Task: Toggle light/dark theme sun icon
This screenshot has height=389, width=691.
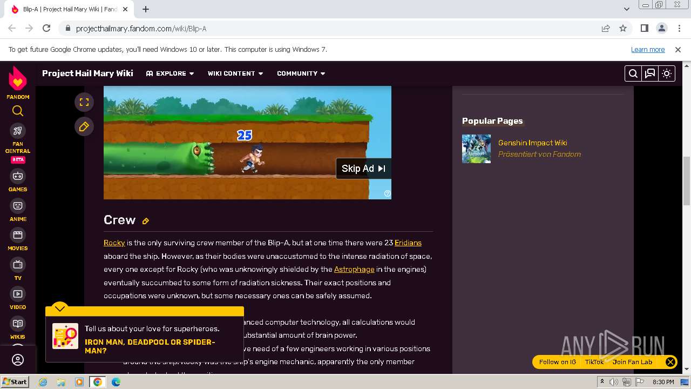Action: [667, 73]
